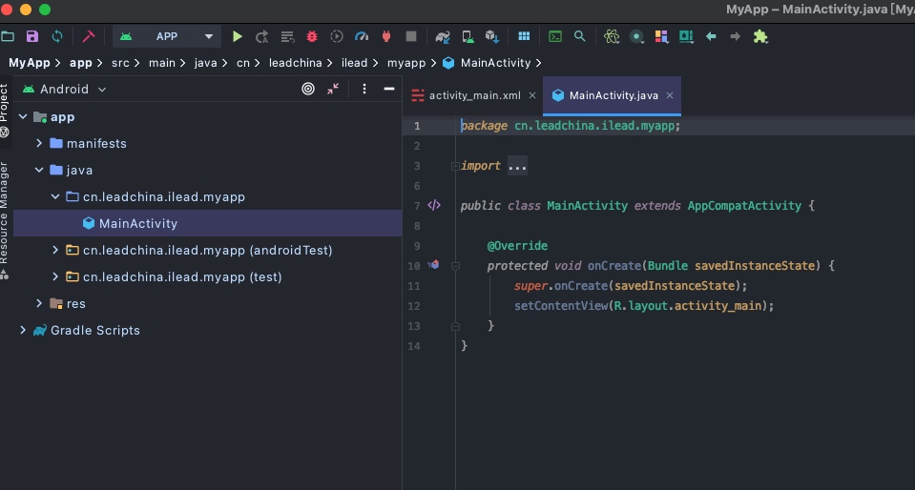
Task: Click the red Debug bug icon
Action: click(x=312, y=37)
